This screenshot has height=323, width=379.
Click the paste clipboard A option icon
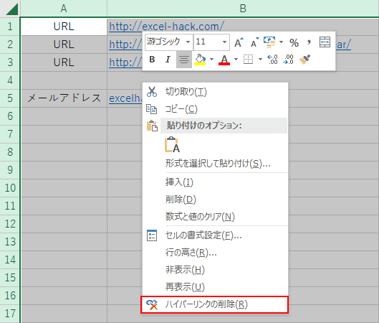coord(172,144)
